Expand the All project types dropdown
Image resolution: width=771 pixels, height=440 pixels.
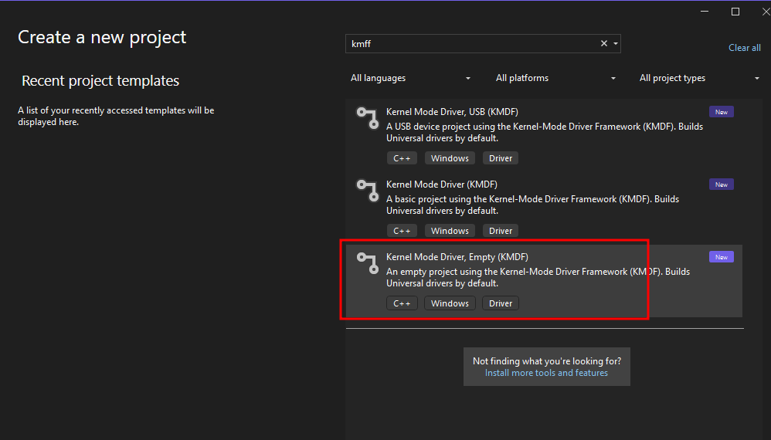[x=698, y=78]
